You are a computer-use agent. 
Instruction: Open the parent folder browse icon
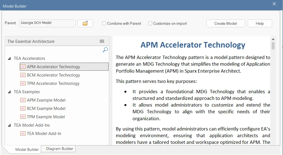point(85,23)
